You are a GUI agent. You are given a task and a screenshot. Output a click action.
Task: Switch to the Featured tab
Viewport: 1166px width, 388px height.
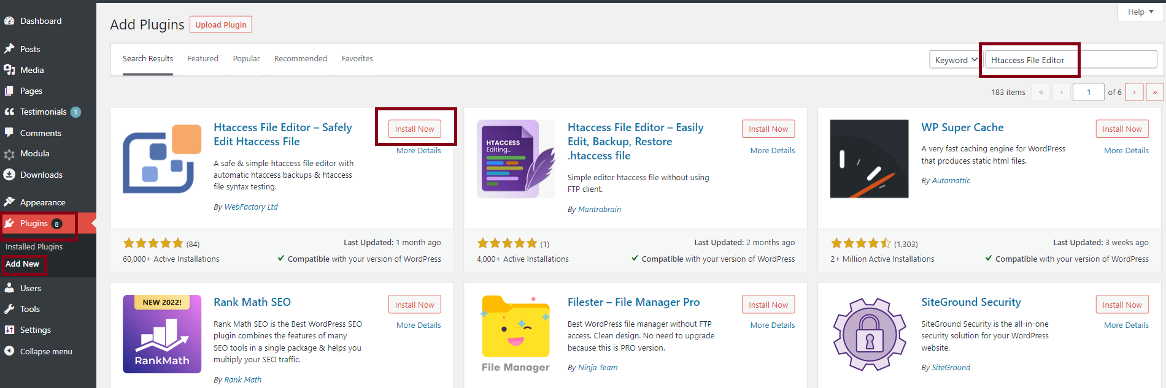[203, 59]
